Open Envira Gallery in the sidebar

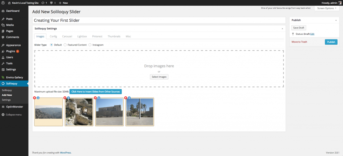pos(14,77)
